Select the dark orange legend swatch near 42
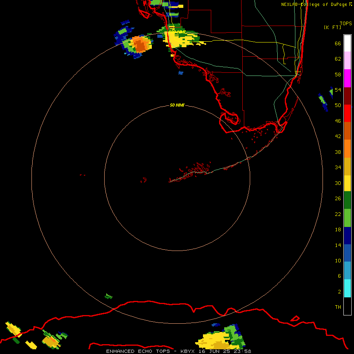Image resolution: width=354 pixels, height=354 pixels. coord(347,131)
